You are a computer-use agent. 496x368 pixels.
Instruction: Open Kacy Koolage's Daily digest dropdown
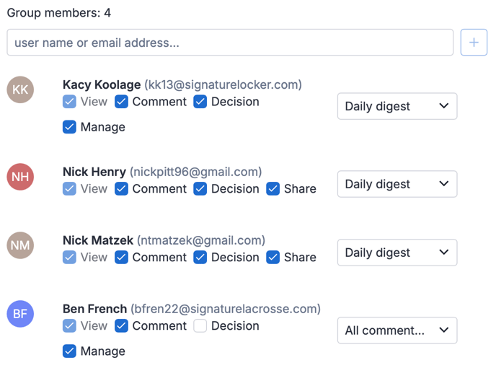397,107
